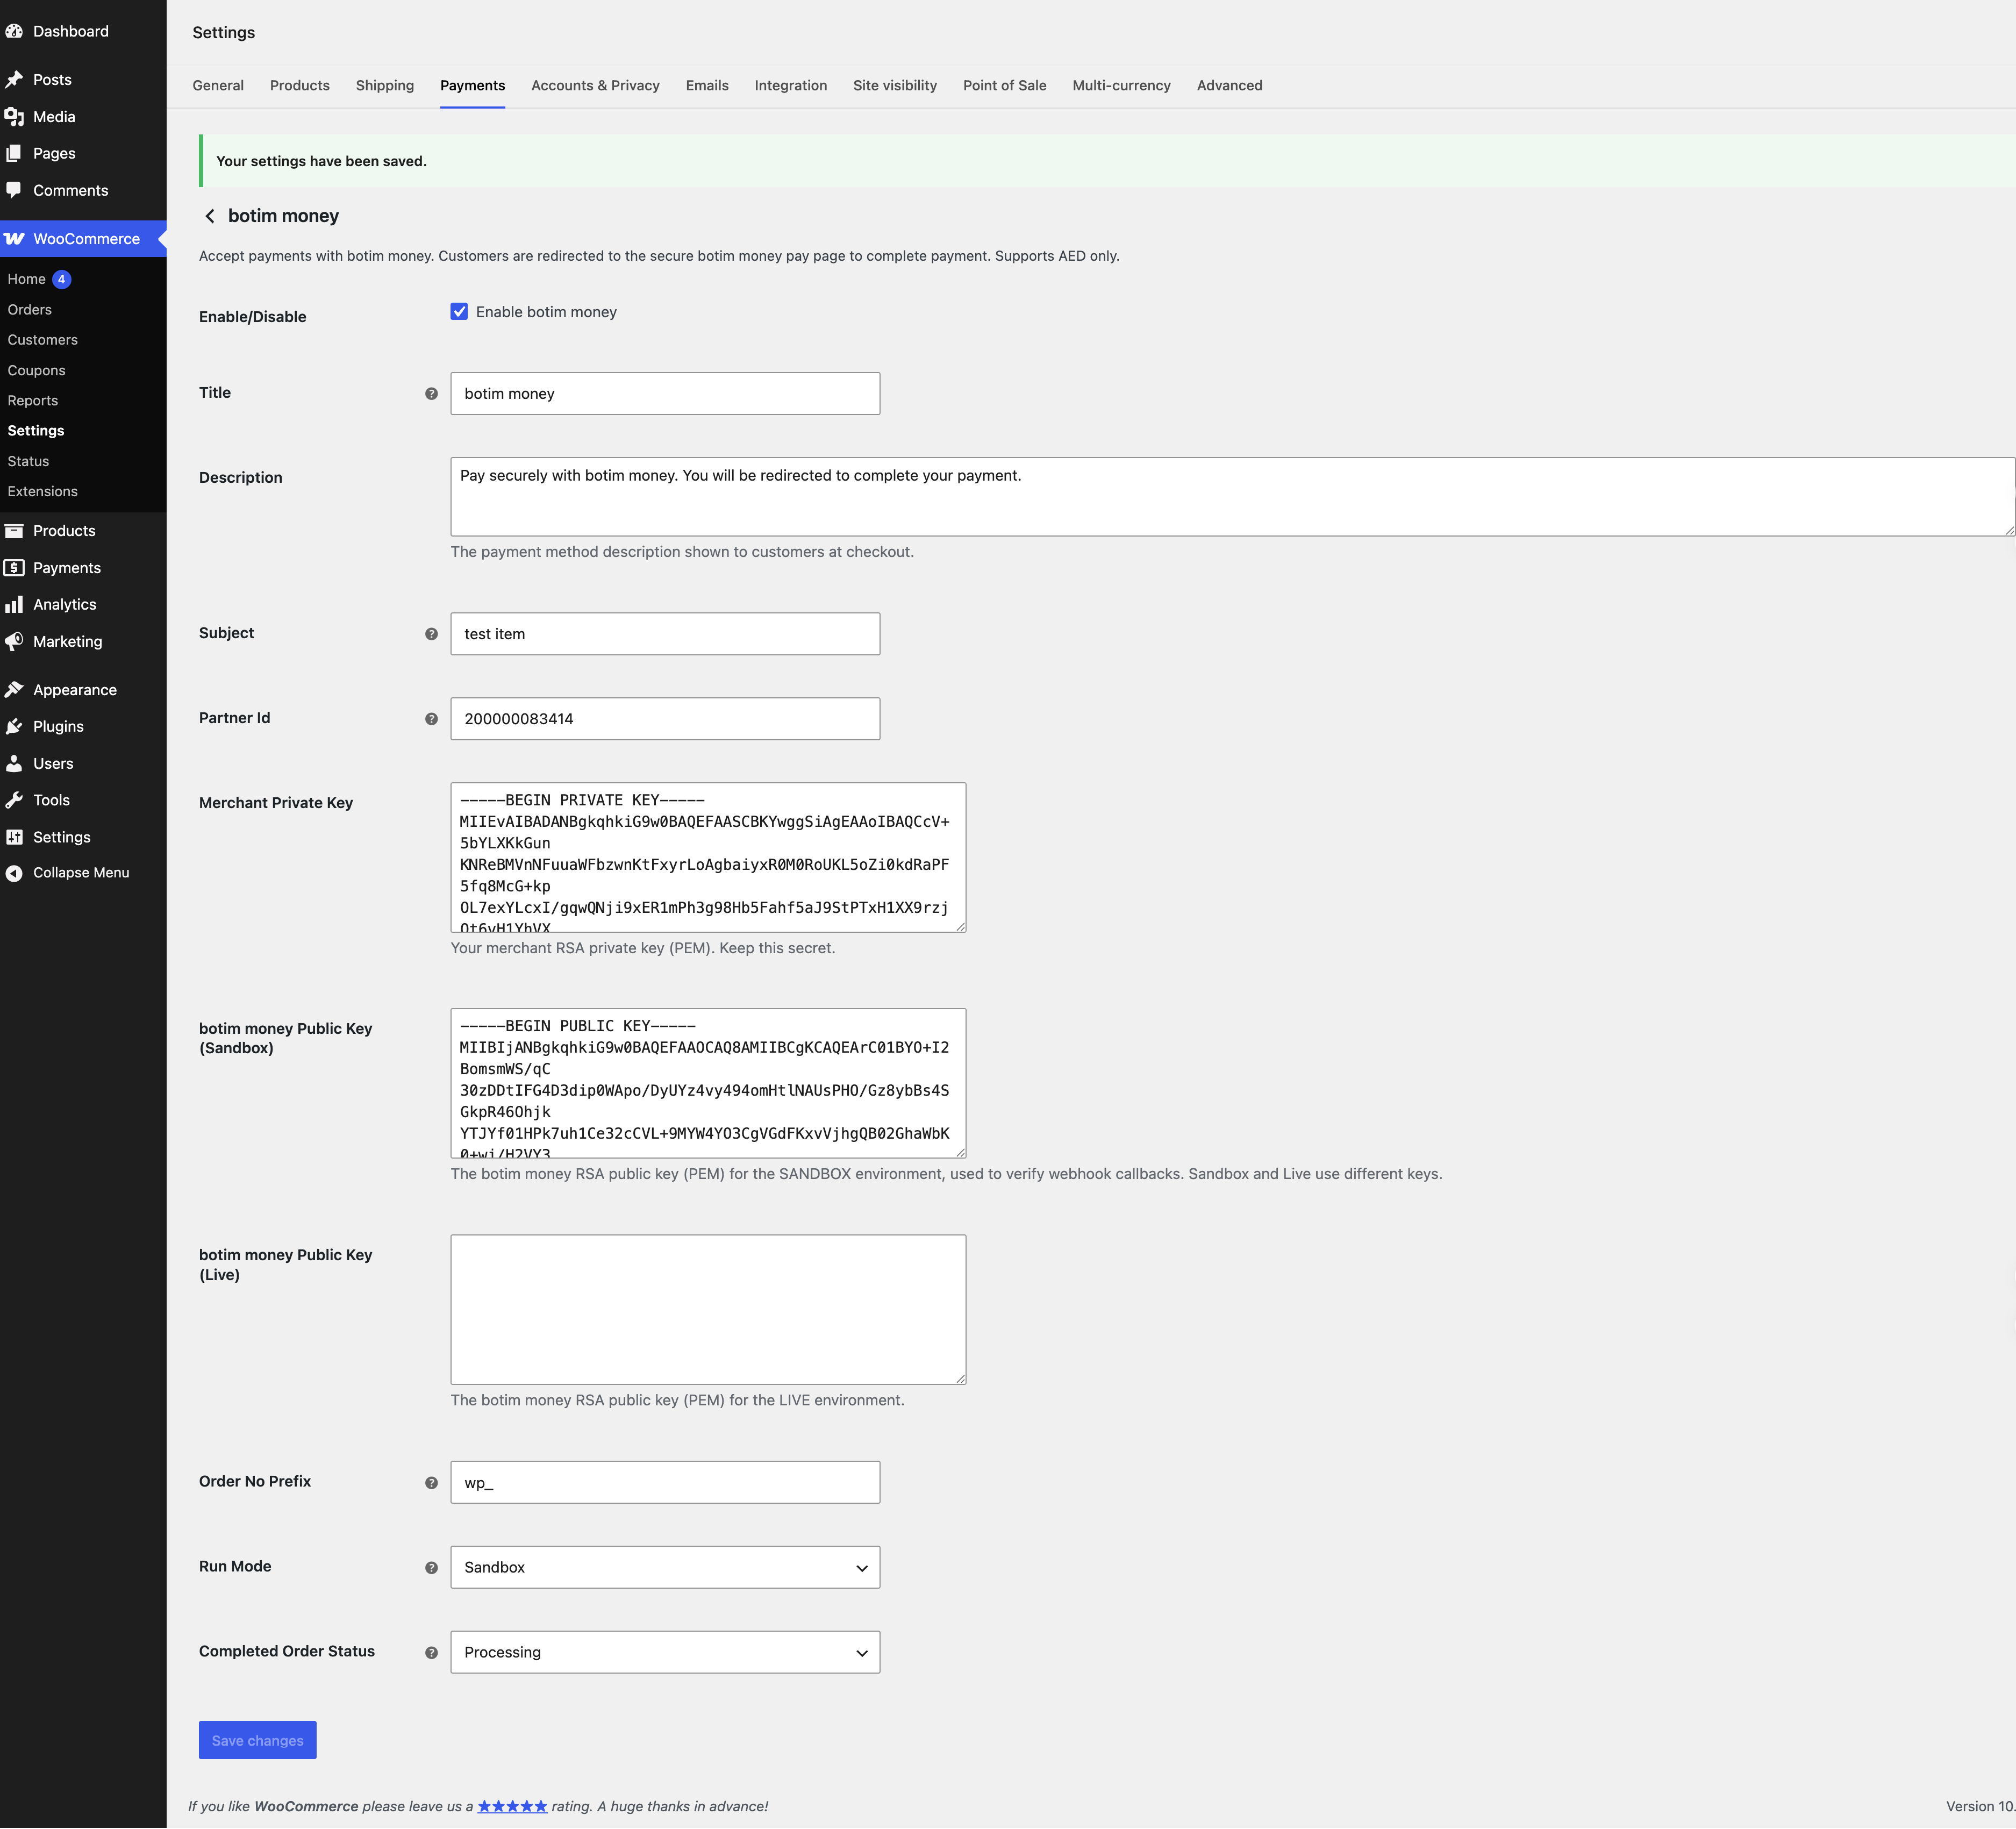Image resolution: width=2016 pixels, height=1829 pixels.
Task: Click into the Live Public Key textarea
Action: click(x=708, y=1310)
